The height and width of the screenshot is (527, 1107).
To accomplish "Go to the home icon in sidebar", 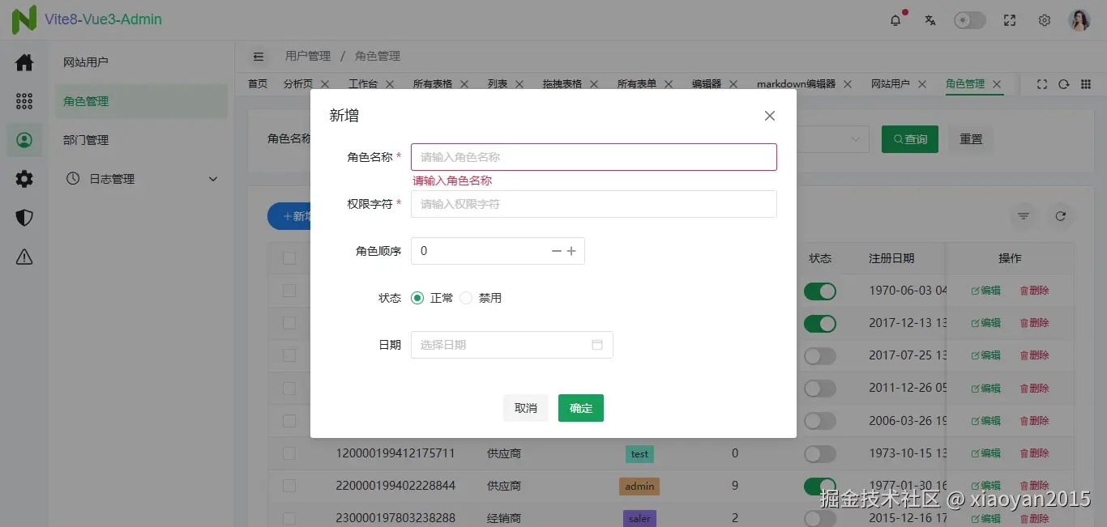I will click(x=24, y=62).
